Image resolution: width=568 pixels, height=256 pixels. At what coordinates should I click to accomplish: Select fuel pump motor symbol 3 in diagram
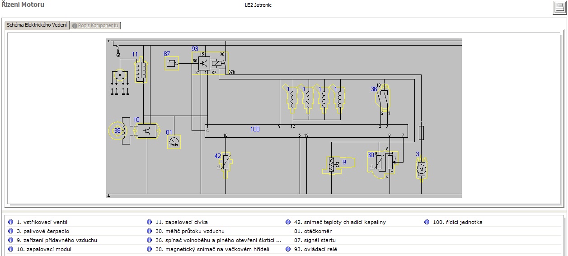[421, 169]
